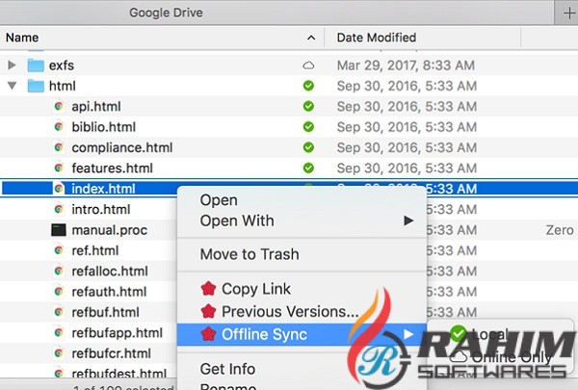Select the file refbufapp.html

(x=117, y=333)
